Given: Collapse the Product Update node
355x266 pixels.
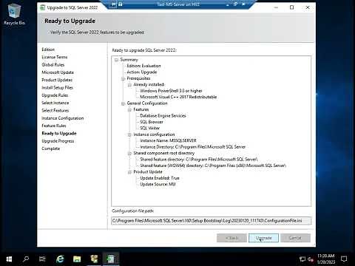Looking at the screenshot, I should (x=129, y=172).
